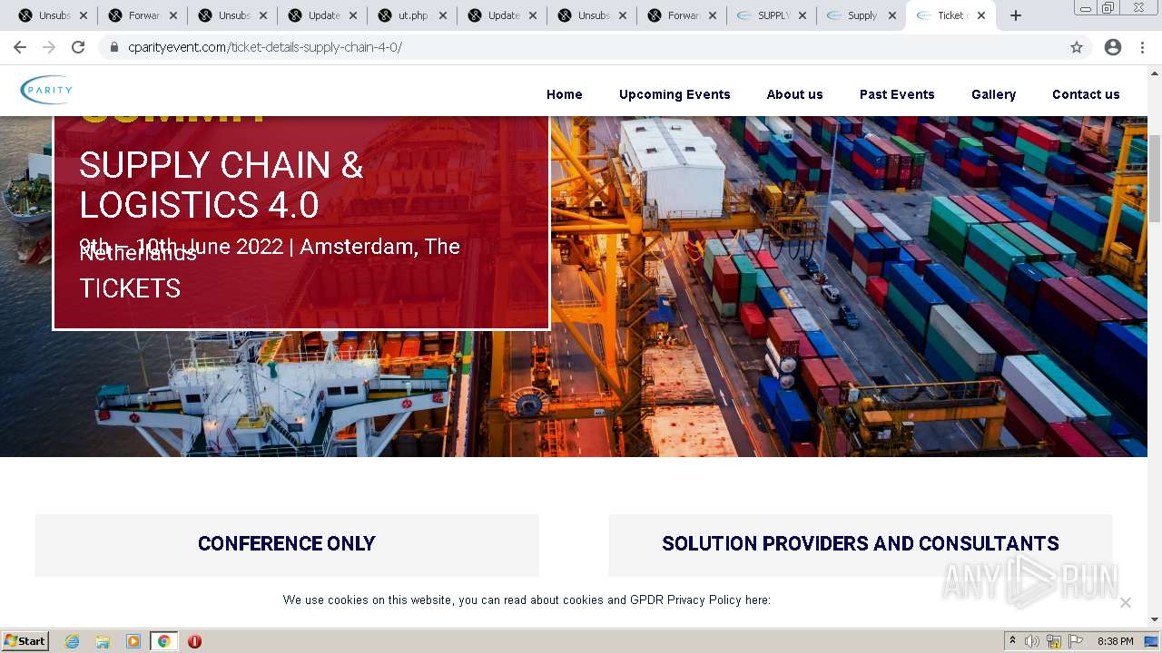1162x653 pixels.
Task: Open a new tab with the plus icon
Action: click(1016, 15)
